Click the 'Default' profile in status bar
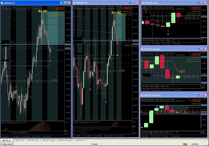209x146 pixels. [x=95, y=144]
